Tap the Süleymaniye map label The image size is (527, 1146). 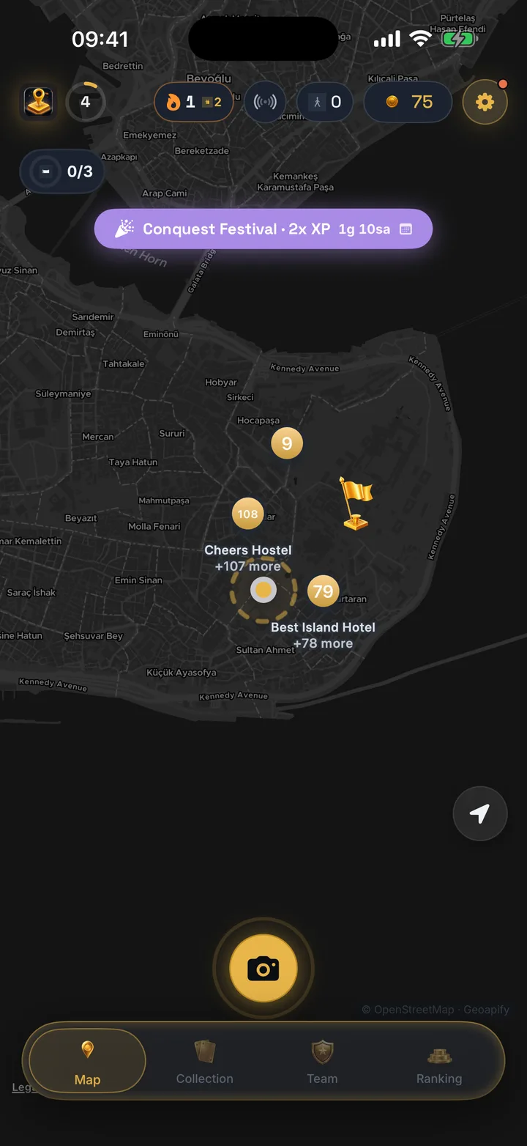pos(63,394)
